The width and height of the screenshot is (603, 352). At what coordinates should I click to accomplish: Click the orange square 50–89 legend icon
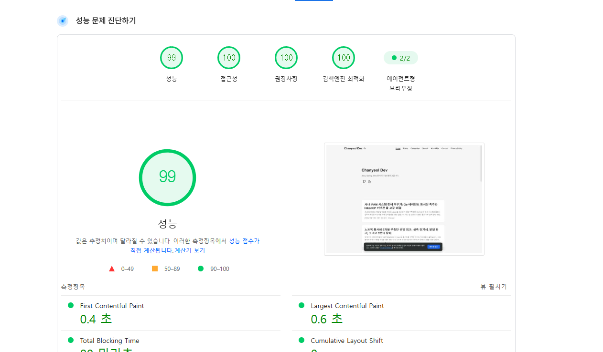click(x=155, y=269)
